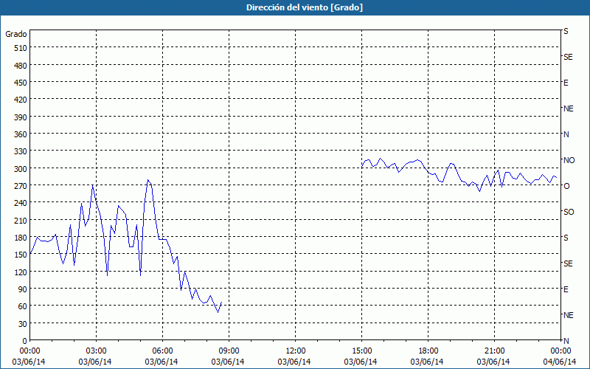Viewport: 590px width, 369px height.
Task: Select the '21:00' time axis label
Action: [x=494, y=351]
